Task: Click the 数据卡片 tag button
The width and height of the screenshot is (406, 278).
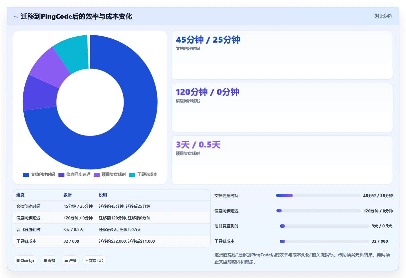Action: (95, 260)
